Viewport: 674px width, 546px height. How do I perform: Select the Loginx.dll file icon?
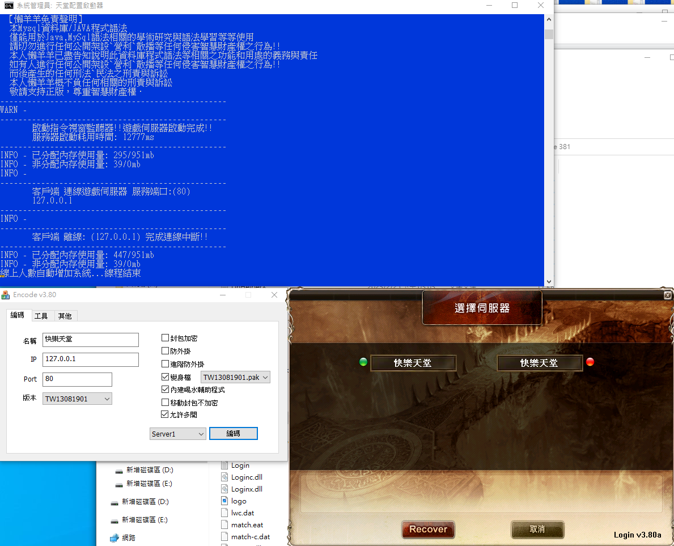(x=224, y=489)
